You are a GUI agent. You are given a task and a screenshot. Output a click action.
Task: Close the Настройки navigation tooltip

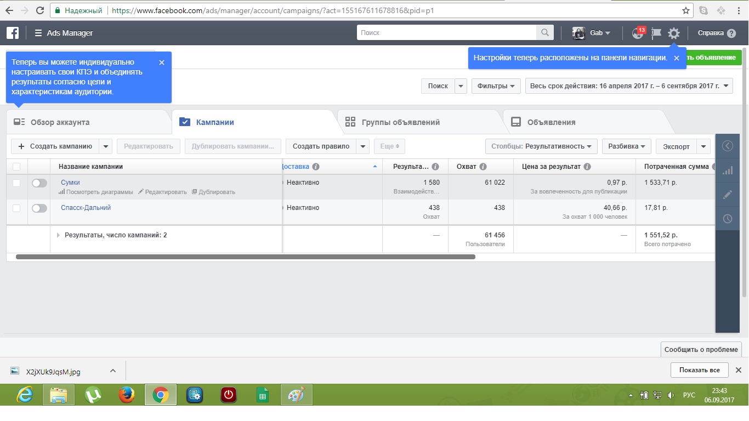[x=676, y=58]
